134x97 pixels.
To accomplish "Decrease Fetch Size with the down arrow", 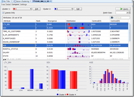I will pos(130,13).
